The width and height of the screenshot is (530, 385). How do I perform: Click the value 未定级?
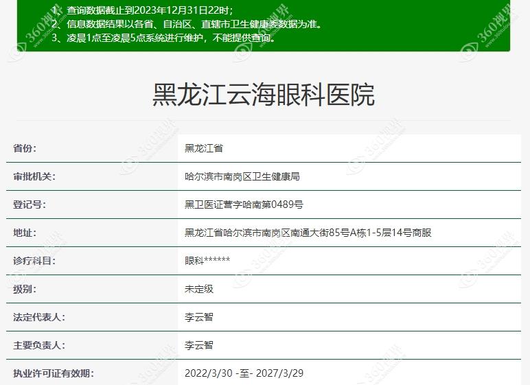pos(199,290)
